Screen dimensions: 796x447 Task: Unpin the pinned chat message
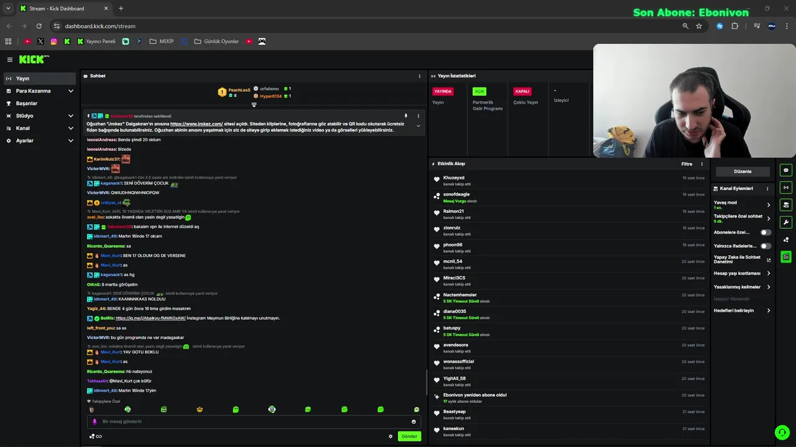click(x=406, y=116)
